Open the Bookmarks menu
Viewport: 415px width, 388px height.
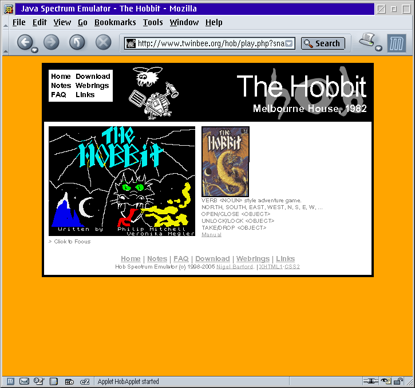[115, 22]
